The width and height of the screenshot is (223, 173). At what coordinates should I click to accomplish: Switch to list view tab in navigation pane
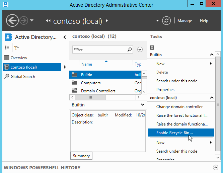pyautogui.click(x=7, y=48)
